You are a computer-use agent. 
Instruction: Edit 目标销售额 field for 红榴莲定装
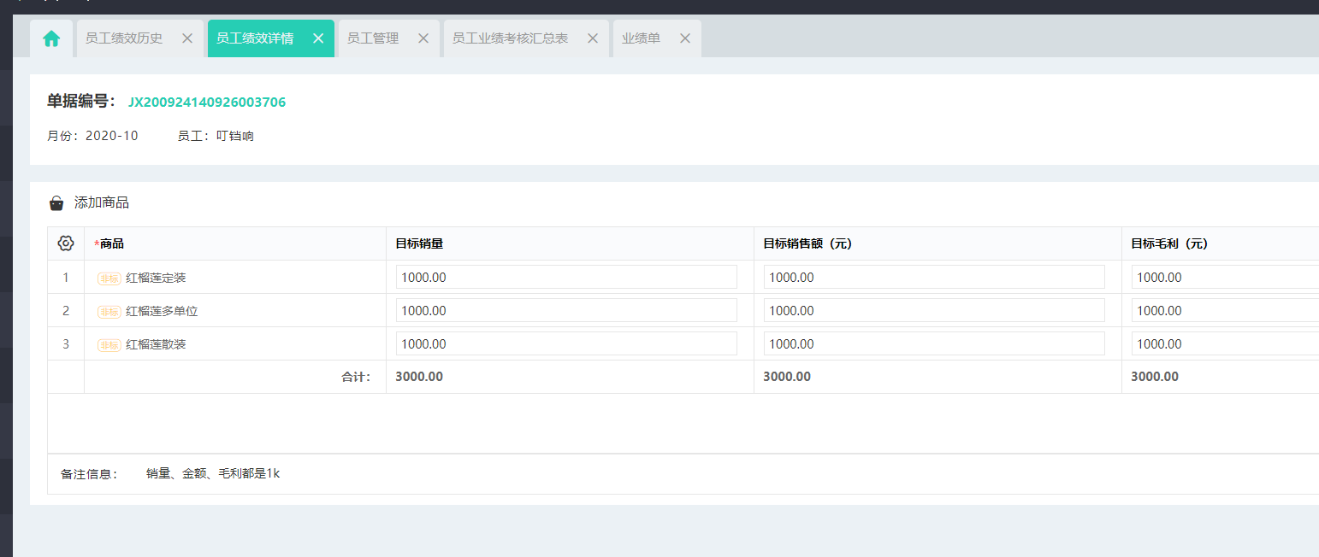[934, 277]
